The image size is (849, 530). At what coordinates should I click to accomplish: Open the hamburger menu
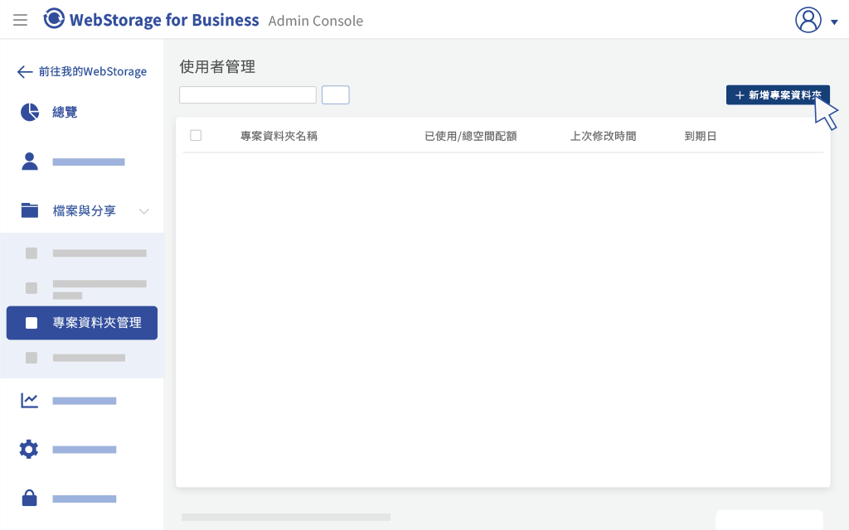coord(20,20)
